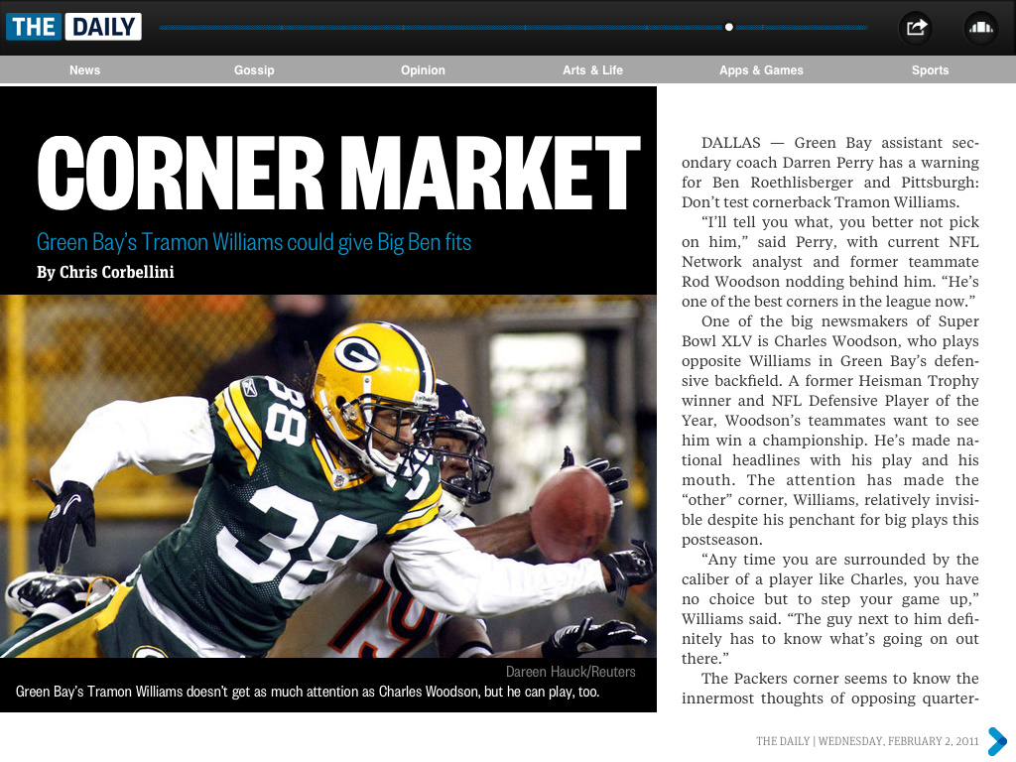Screen dimensions: 1016x762
Task: Click the issue progress scrubber track
Action: click(x=513, y=27)
